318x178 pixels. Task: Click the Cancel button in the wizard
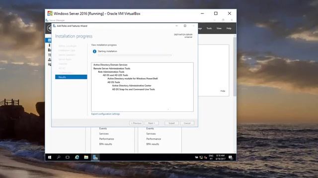187,123
